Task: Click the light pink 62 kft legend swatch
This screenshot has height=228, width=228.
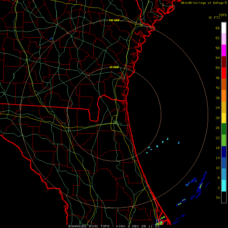Action: tap(224, 39)
